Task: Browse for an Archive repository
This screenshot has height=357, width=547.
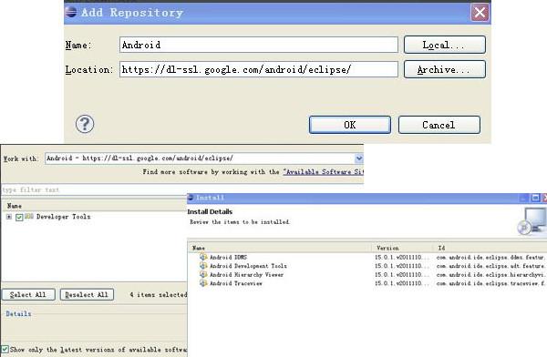Action: 445,69
